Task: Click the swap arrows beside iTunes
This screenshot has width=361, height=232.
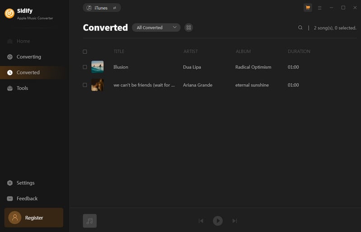Action: click(115, 8)
